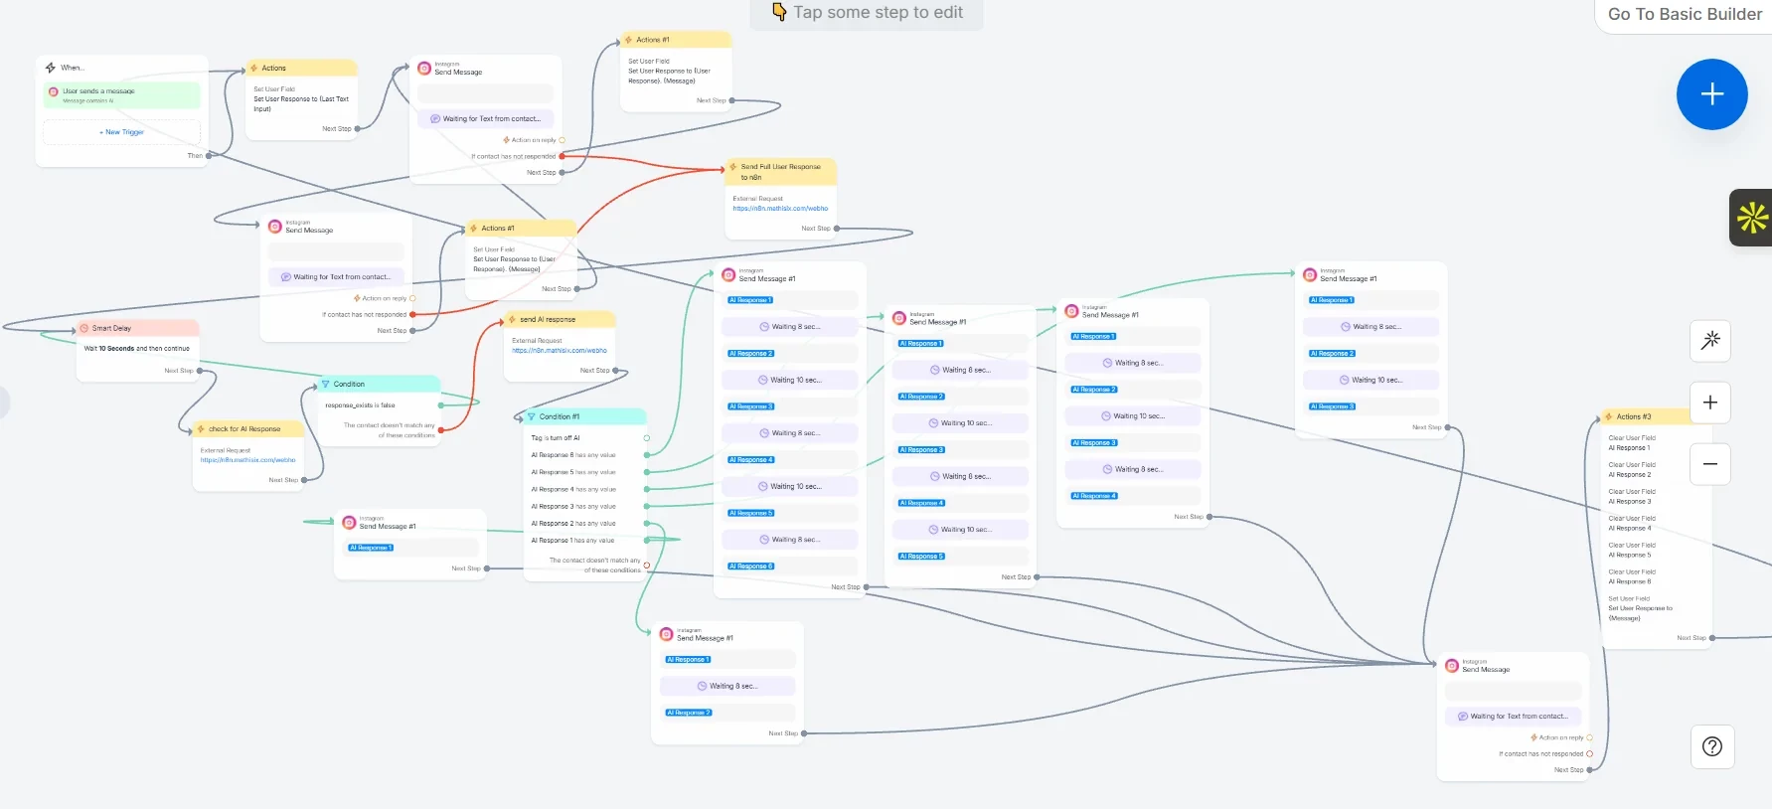Click lightning icon of Actions node setting Last Text Input
The height and width of the screenshot is (809, 1772).
(253, 68)
